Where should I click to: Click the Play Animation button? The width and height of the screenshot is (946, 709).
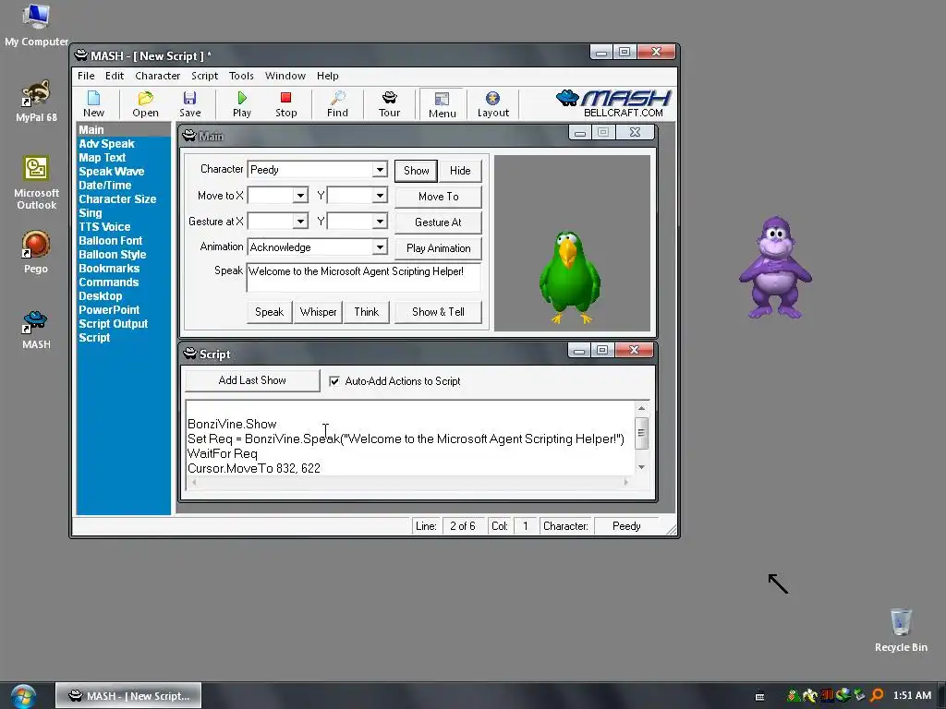point(438,248)
